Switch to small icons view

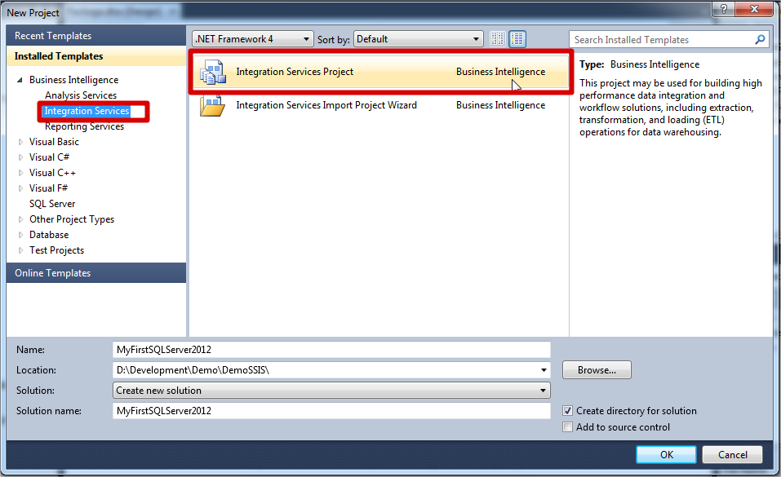(x=498, y=39)
